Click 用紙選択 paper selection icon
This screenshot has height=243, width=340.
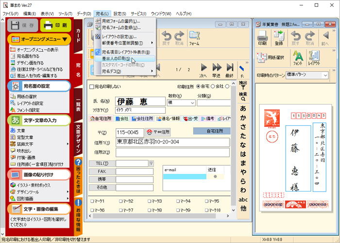(270, 57)
